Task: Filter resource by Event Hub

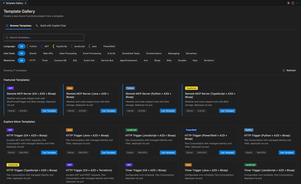Action: [89, 60]
